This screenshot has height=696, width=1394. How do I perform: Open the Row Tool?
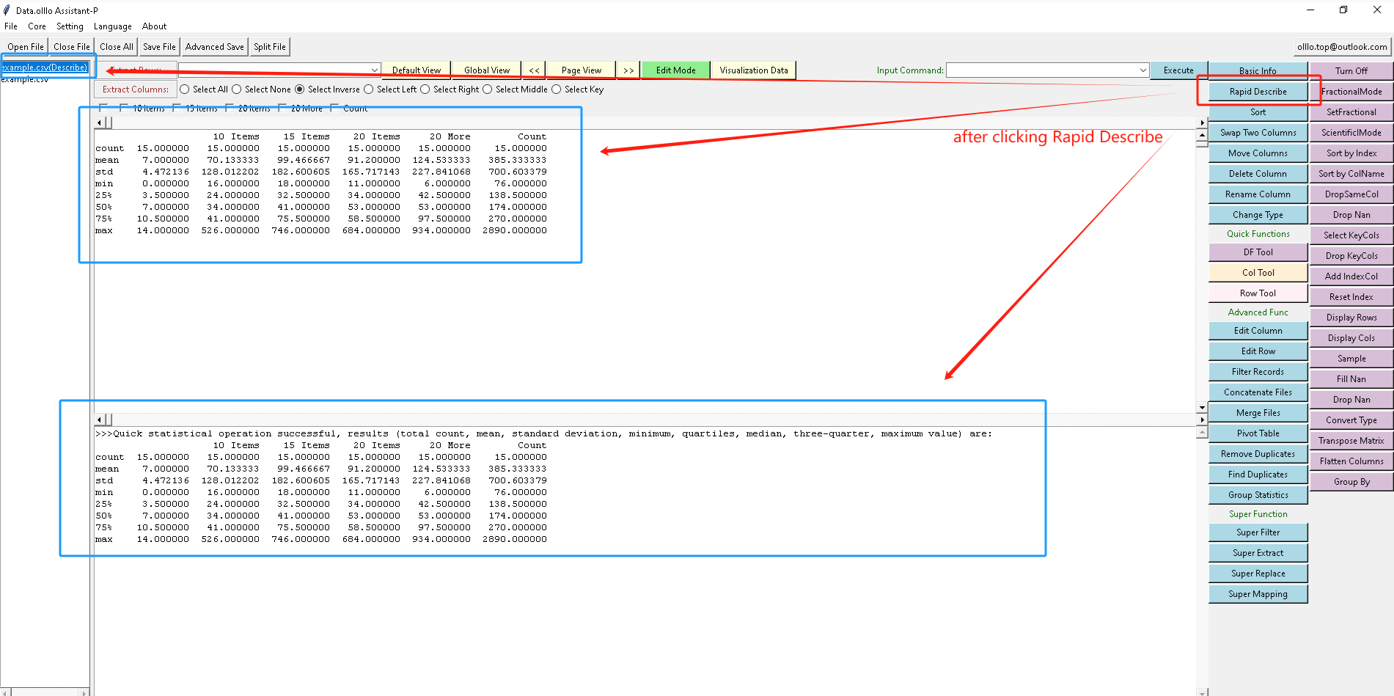[1258, 293]
